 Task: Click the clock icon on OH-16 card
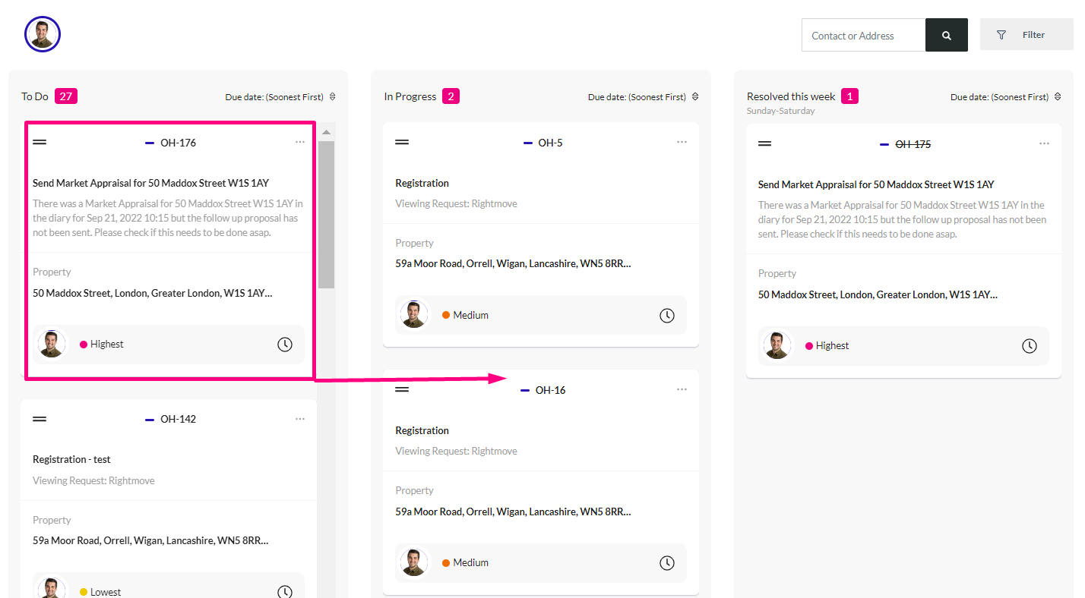(667, 562)
